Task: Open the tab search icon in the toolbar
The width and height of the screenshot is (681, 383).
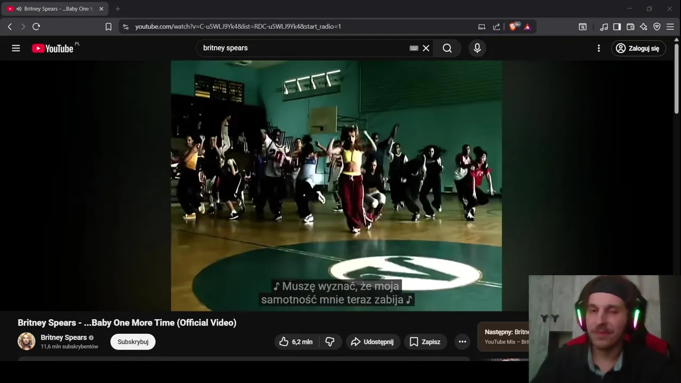Action: [583, 27]
